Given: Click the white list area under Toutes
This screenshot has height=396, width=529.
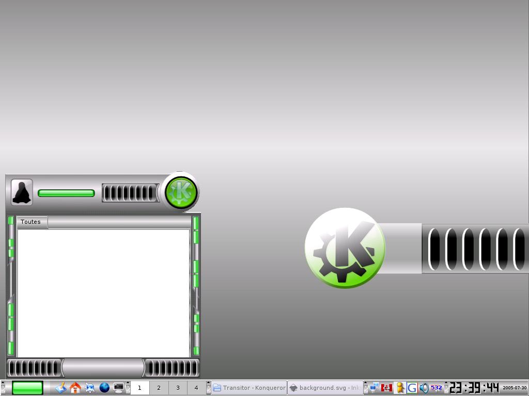Looking at the screenshot, I should (103, 293).
